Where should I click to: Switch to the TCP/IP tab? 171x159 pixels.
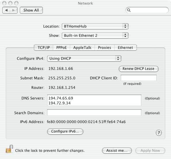44,47
